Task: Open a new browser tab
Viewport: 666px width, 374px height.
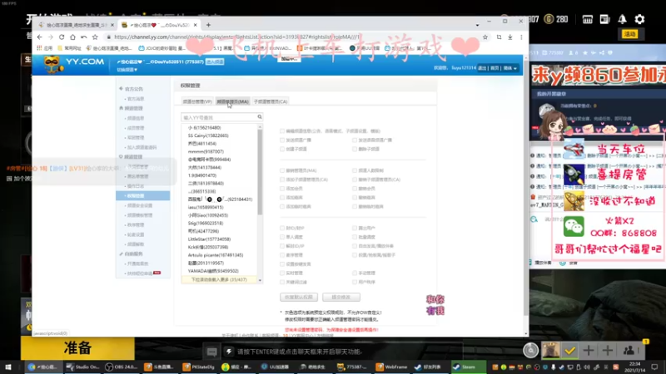Action: (208, 25)
